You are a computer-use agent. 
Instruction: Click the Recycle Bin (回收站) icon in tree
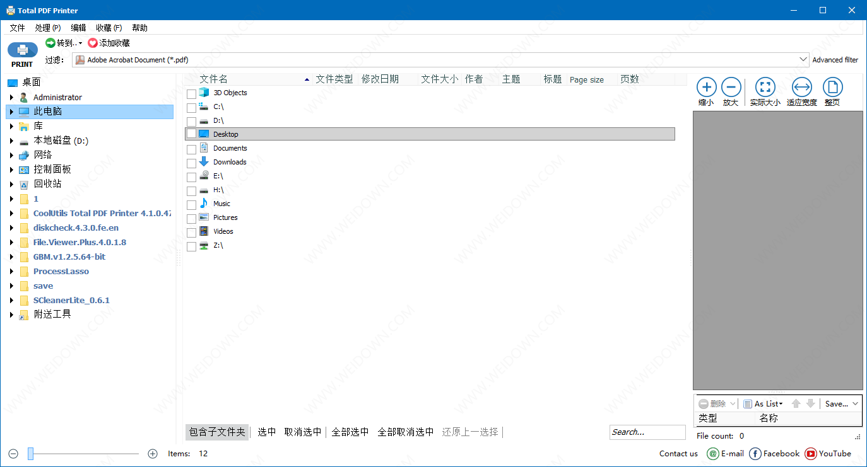pyautogui.click(x=24, y=184)
